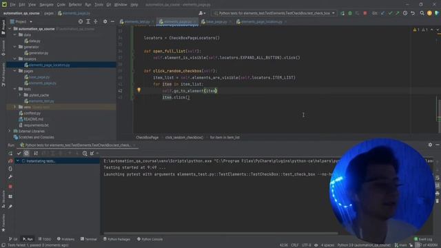Collapse the locators folder
Image resolution: width=441 pixels, height=248 pixels.
15,59
